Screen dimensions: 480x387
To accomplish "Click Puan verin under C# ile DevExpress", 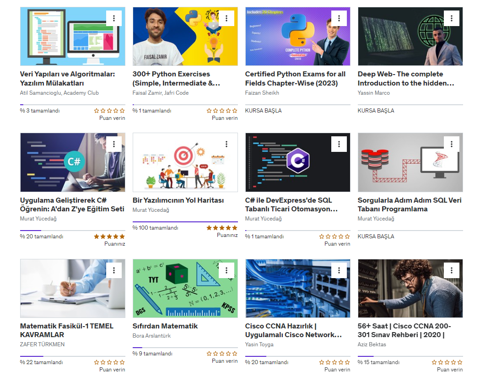I will [x=337, y=244].
